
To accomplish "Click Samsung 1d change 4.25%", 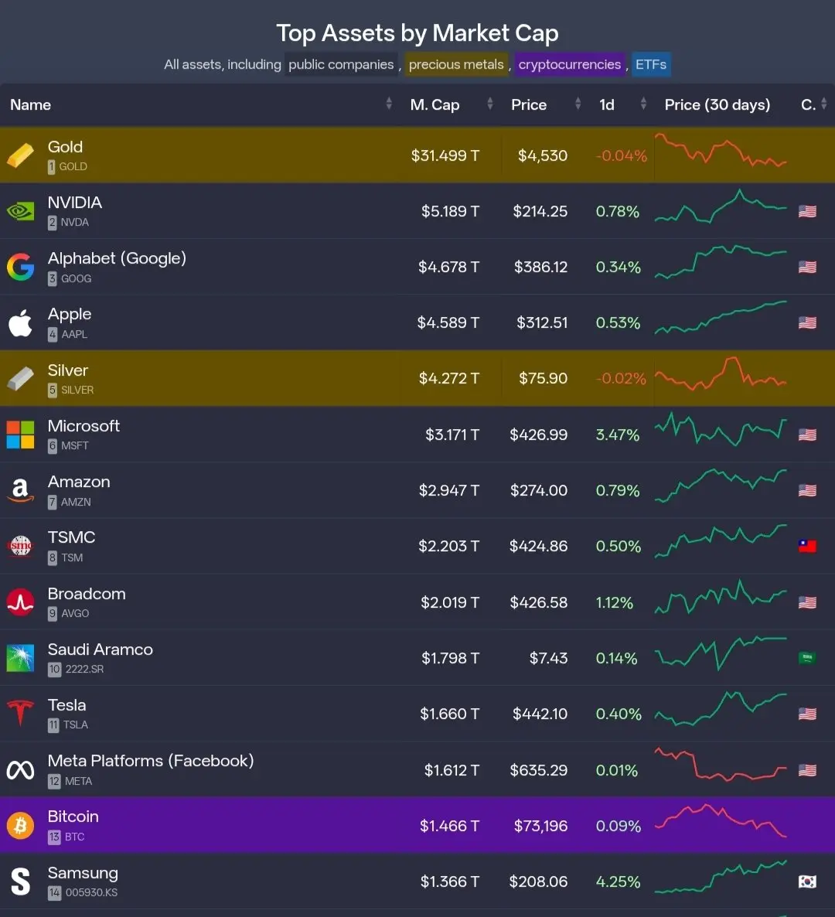I will click(618, 881).
